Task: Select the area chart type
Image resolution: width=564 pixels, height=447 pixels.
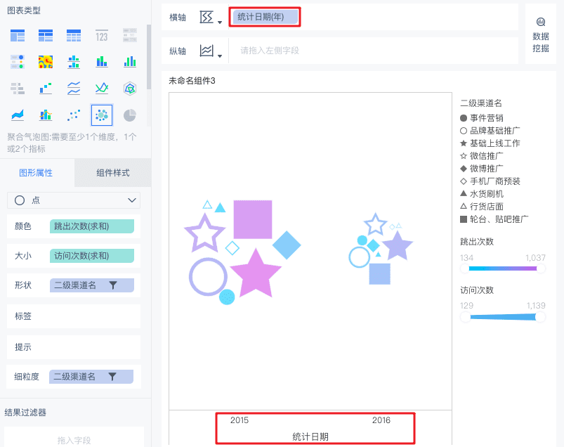Action: 18,115
